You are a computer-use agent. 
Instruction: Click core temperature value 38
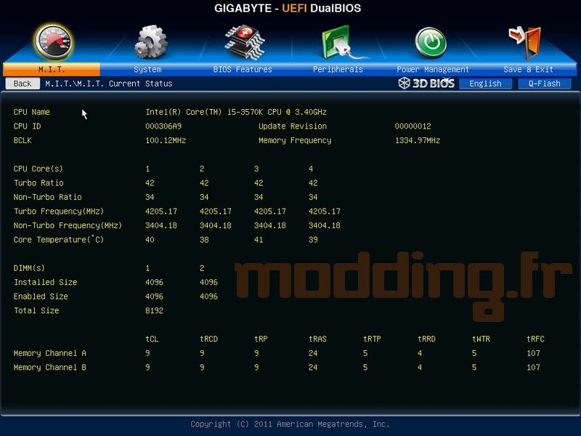coord(204,240)
